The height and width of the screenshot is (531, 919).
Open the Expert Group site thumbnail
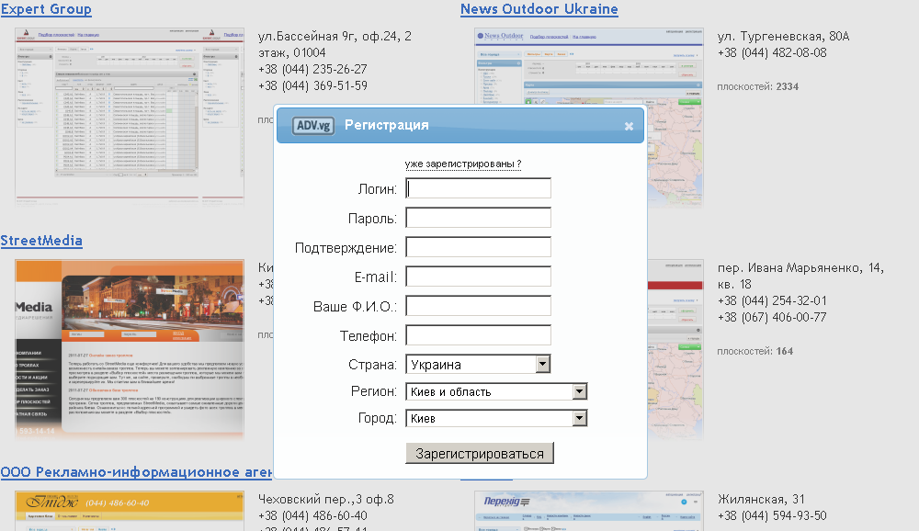pos(130,117)
